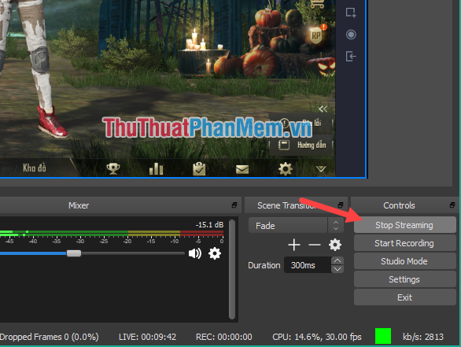The height and width of the screenshot is (347, 461).
Task: Click the audio level meter bar
Action: (x=112, y=234)
